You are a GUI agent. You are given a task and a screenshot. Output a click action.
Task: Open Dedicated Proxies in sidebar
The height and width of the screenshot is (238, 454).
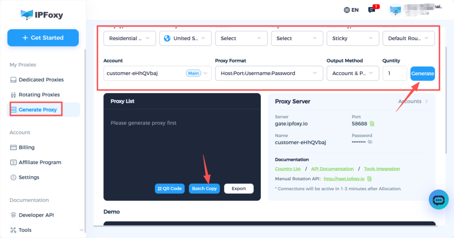(41, 80)
